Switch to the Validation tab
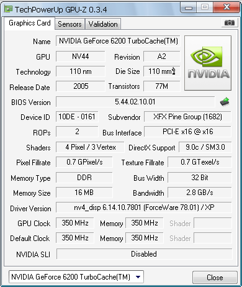242x287 pixels. 103,24
